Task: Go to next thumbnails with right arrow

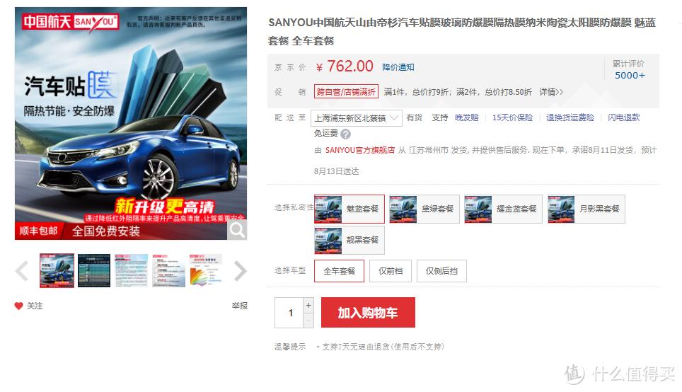Action: pos(240,270)
